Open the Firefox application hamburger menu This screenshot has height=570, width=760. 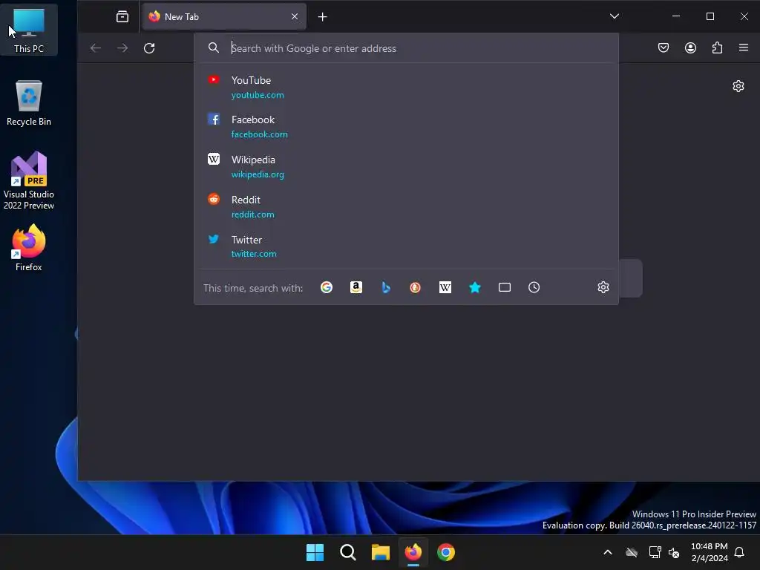pos(744,47)
